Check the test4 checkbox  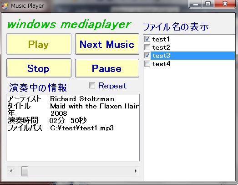147,64
